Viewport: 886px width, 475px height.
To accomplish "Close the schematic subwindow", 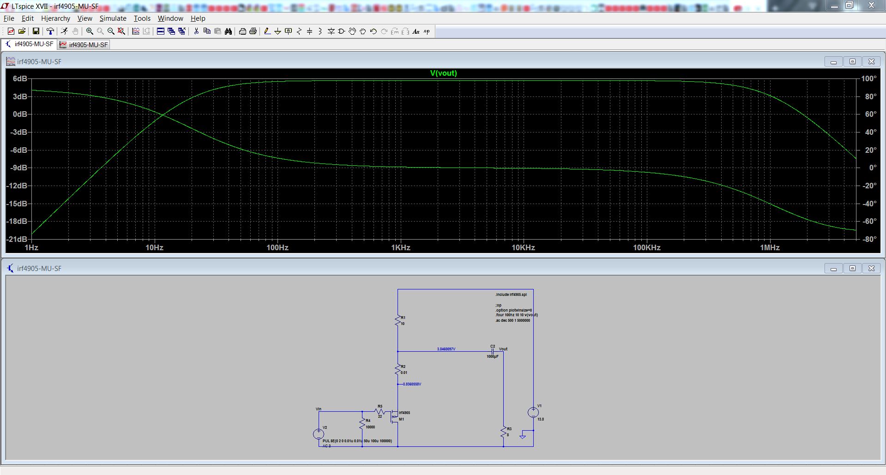I will coord(871,268).
